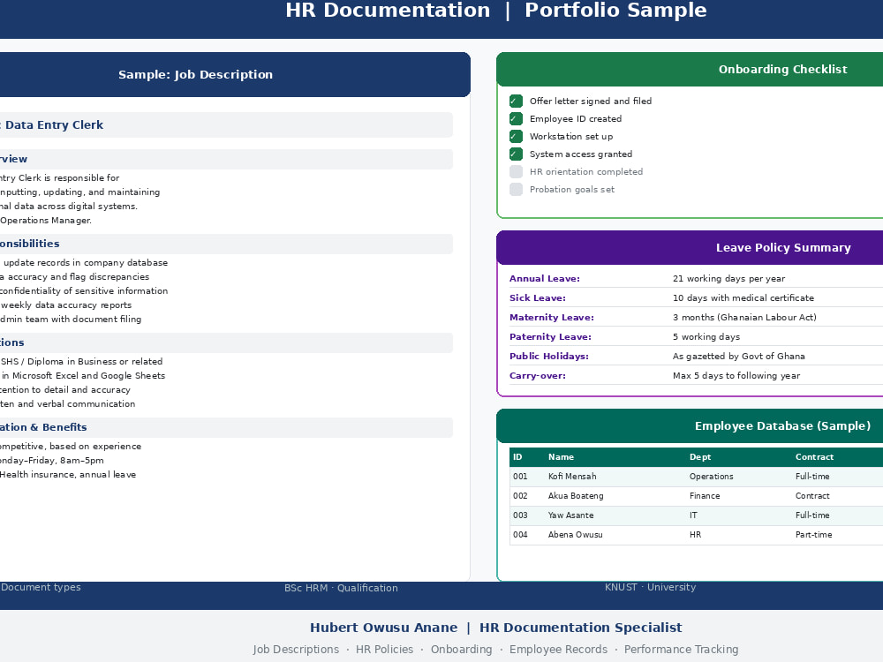Click the Contract column header
The image size is (883, 662).
[814, 457]
